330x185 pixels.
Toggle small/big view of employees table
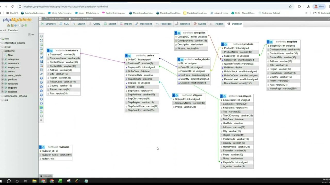(x=221, y=96)
